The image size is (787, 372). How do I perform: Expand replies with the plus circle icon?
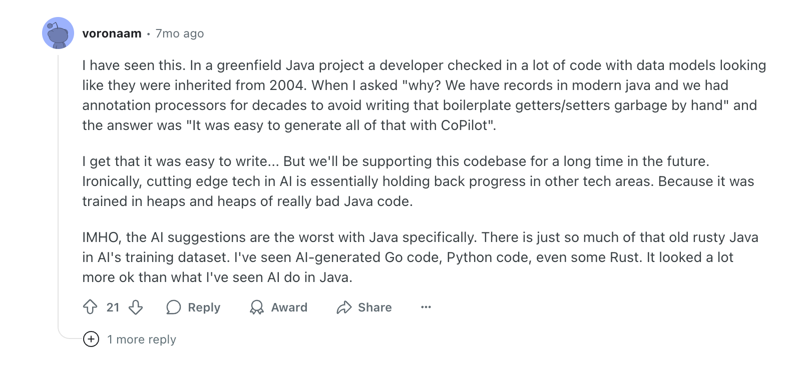(91, 339)
